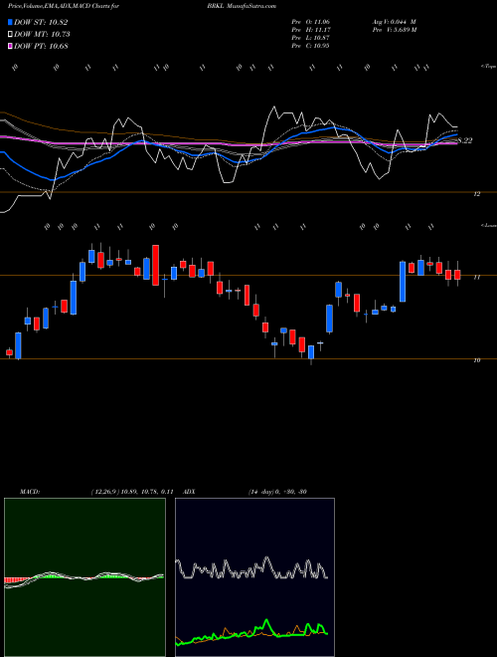Click the 'Pre V: 5.639 M' volume text
Image resolution: width=497 pixels, height=657 pixels.
point(394,30)
